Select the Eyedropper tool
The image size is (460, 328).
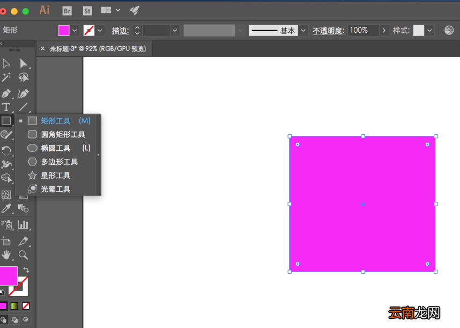6,208
